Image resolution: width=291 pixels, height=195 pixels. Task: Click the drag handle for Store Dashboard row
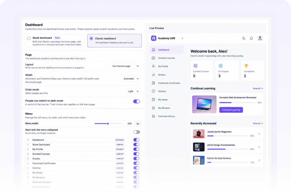coord(28,145)
